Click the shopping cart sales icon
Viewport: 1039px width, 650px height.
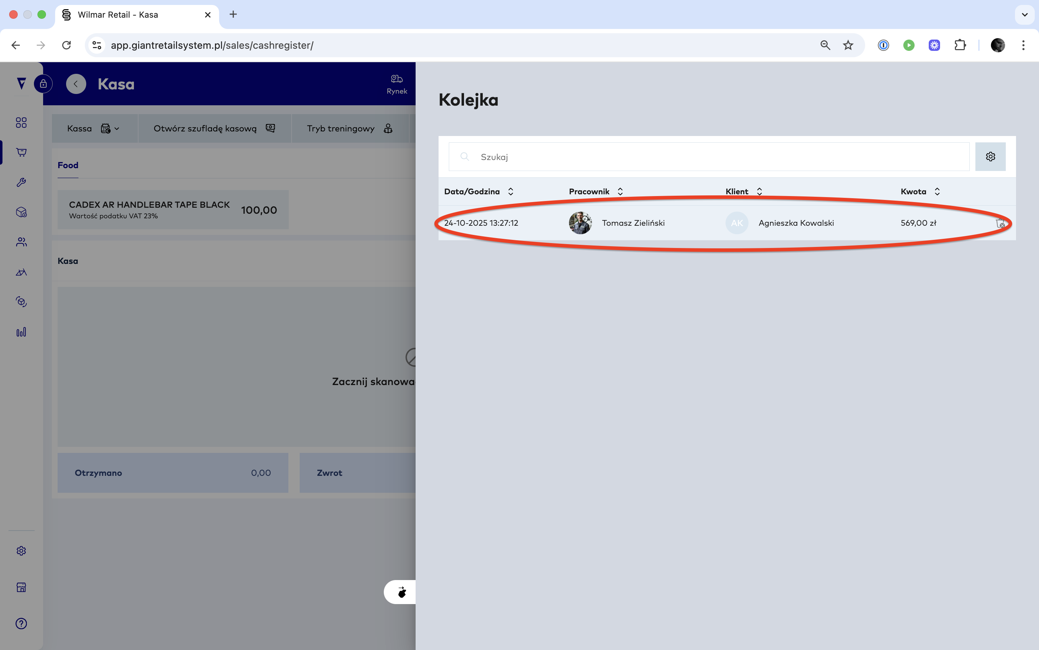pos(21,152)
